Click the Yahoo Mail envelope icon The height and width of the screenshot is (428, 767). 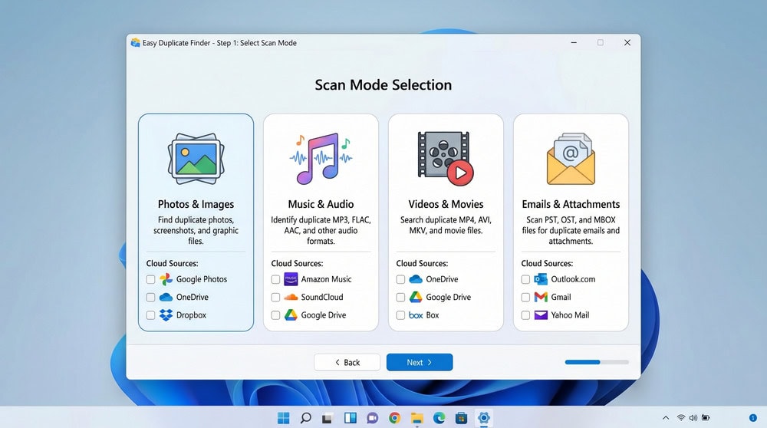[541, 315]
